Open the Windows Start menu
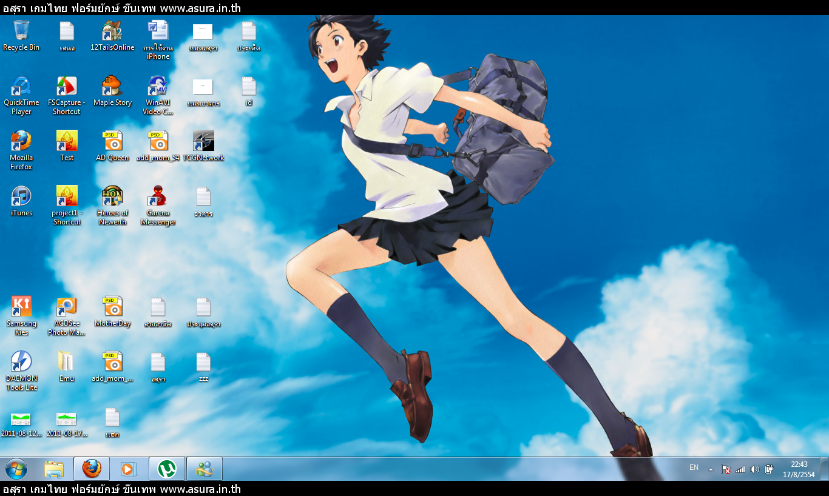829x496 pixels. pos(16,469)
